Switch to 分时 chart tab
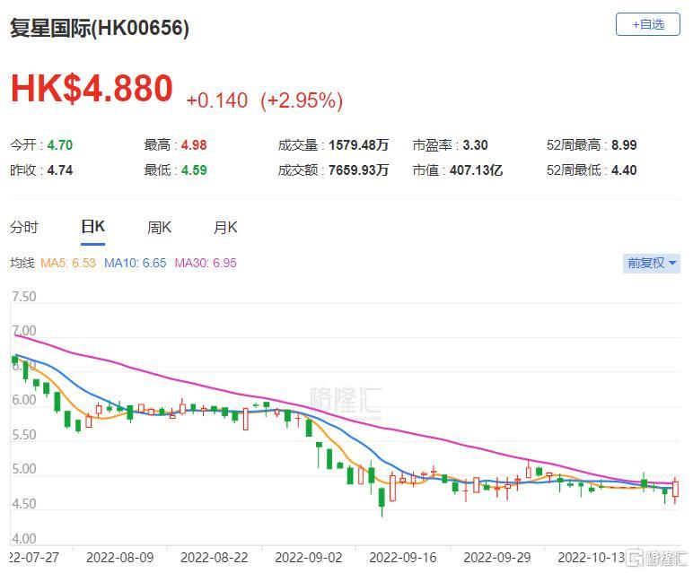693x573 pixels. (x=24, y=228)
